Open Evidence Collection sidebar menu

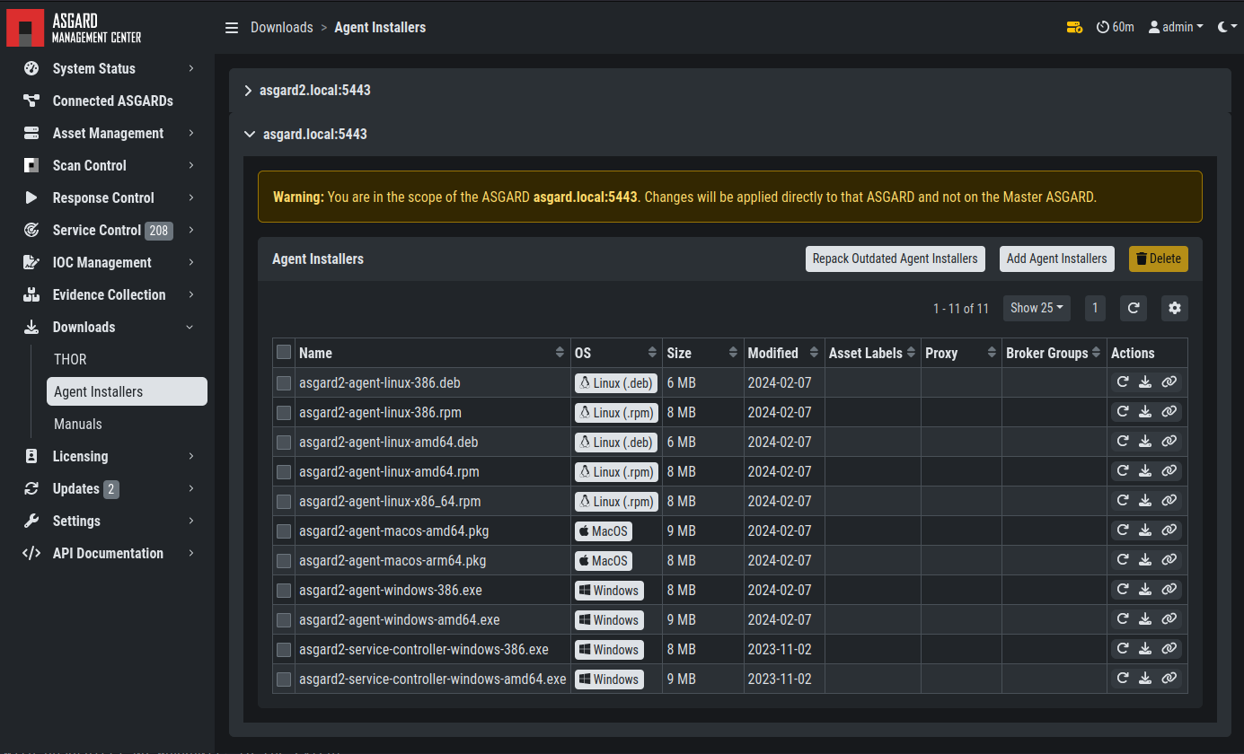click(108, 294)
